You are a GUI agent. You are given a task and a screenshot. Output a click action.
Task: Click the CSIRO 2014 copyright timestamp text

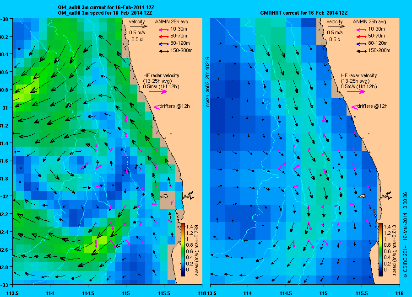406,234
